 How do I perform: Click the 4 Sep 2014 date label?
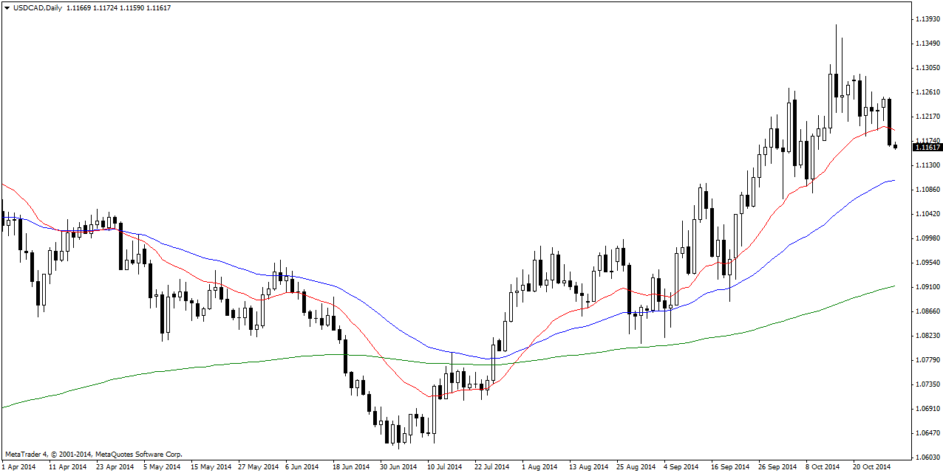pos(681,466)
